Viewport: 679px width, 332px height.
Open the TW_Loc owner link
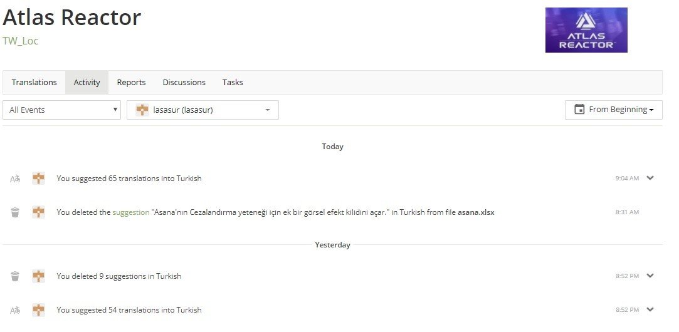[x=20, y=41]
